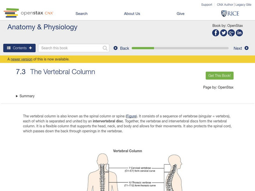Open the Search menu item
Screen dimensions: 255x191
coord(82,14)
